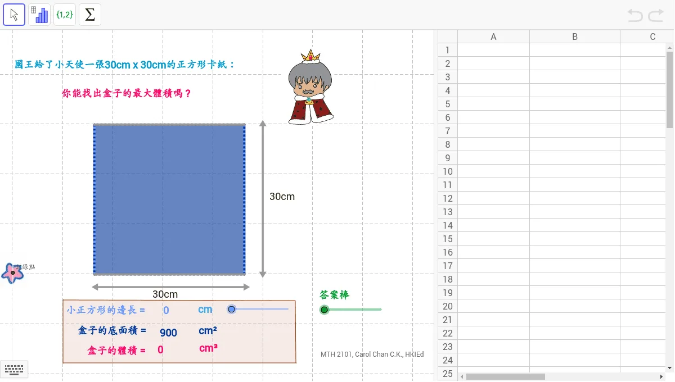
Task: Click the horizontal 30cm label below square
Action: (x=165, y=294)
